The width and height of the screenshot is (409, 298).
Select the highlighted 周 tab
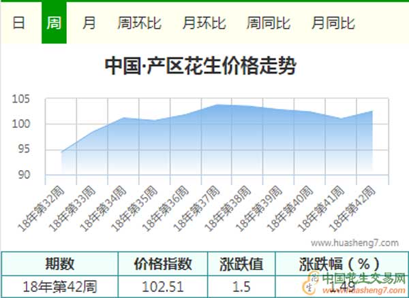[x=54, y=22]
